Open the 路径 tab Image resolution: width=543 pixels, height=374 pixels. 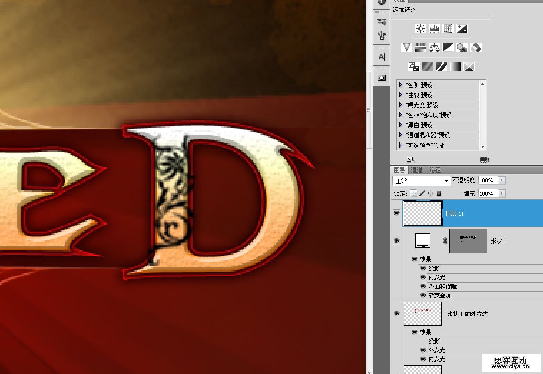point(435,170)
